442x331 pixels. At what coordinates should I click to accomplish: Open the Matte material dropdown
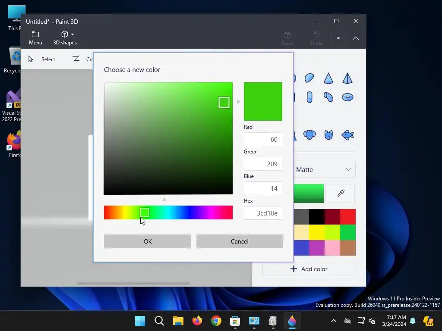point(324,169)
